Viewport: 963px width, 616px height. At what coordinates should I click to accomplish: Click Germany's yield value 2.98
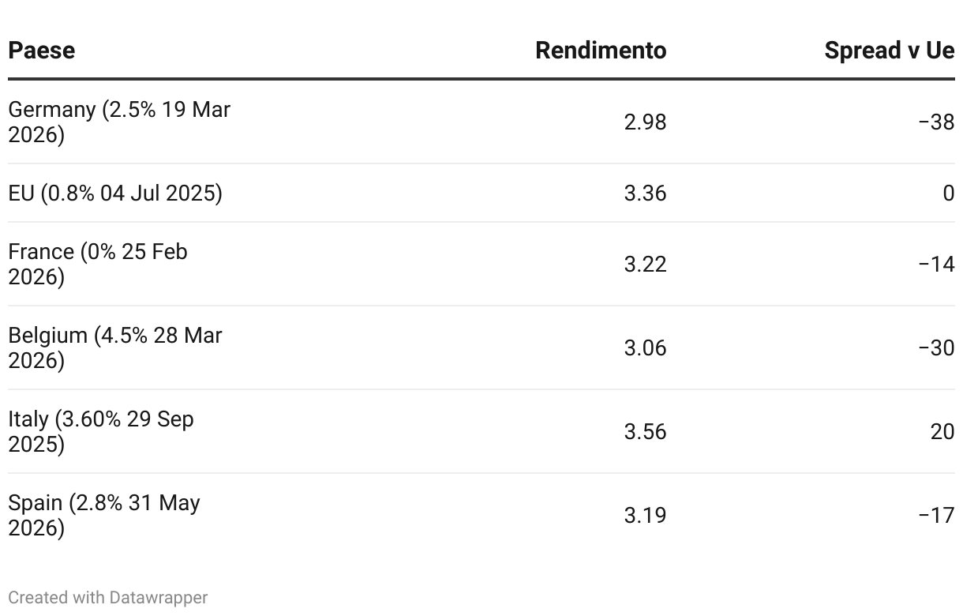pos(645,122)
